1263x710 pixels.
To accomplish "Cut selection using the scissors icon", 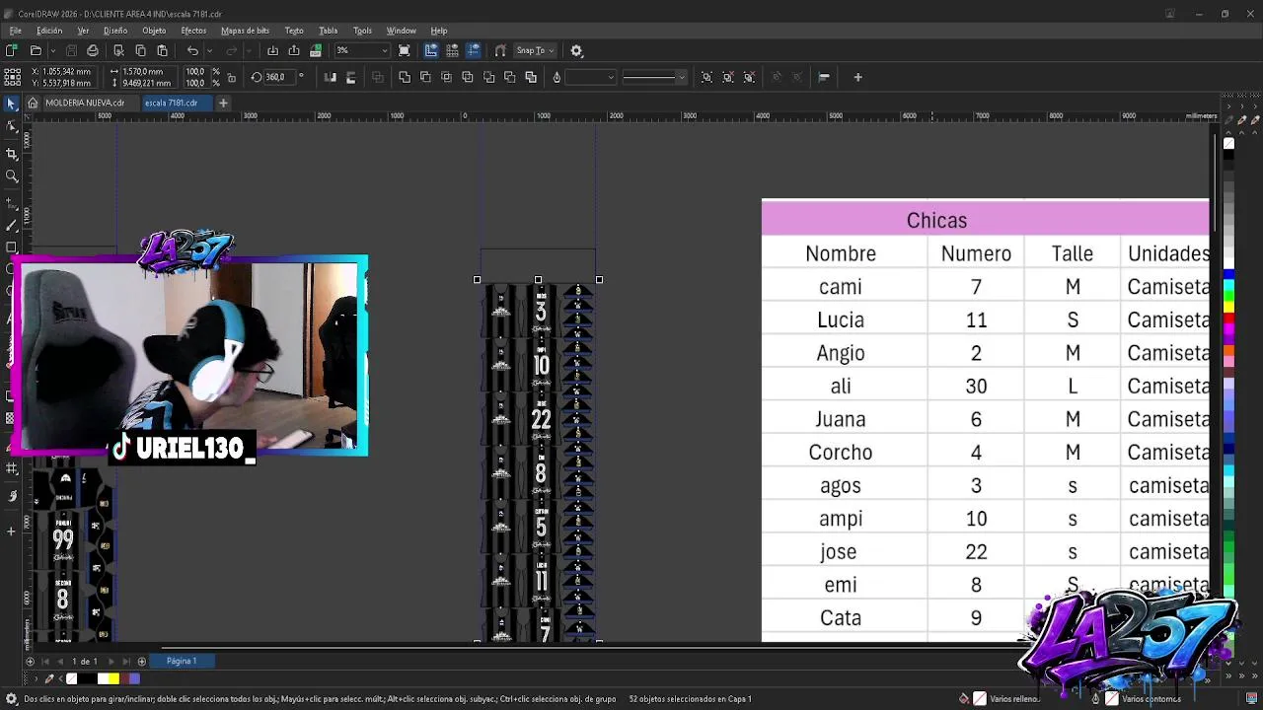I will click(x=118, y=50).
